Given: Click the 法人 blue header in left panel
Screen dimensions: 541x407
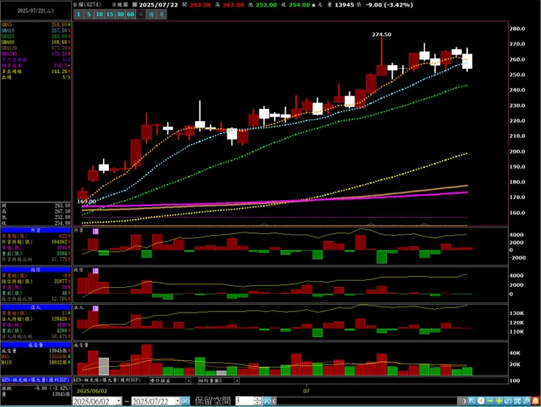Looking at the screenshot, I should tap(36, 308).
